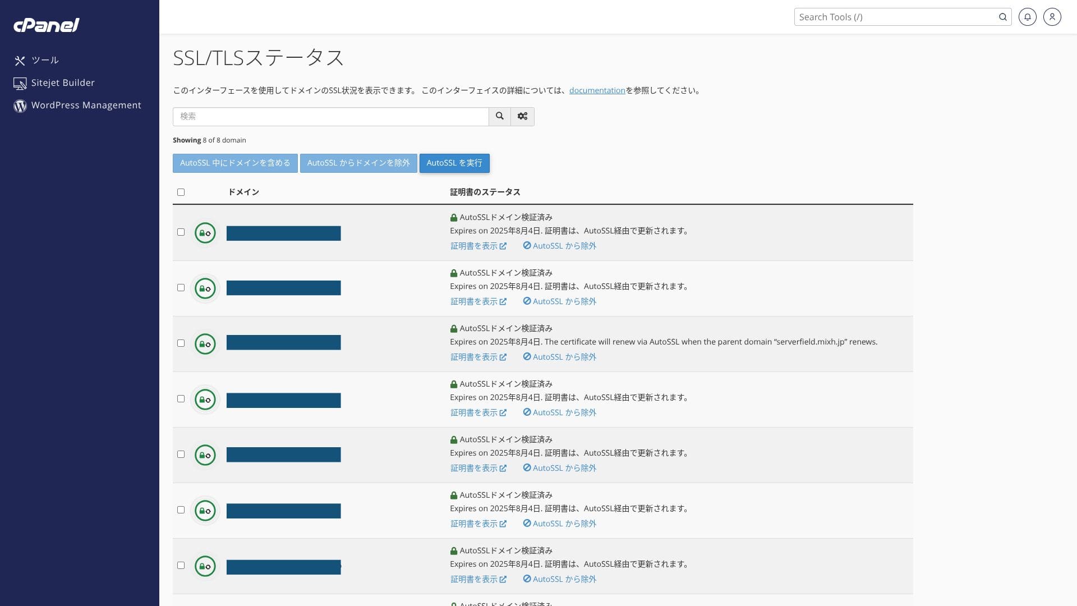Toggle the select-all domains checkbox in header

click(181, 192)
